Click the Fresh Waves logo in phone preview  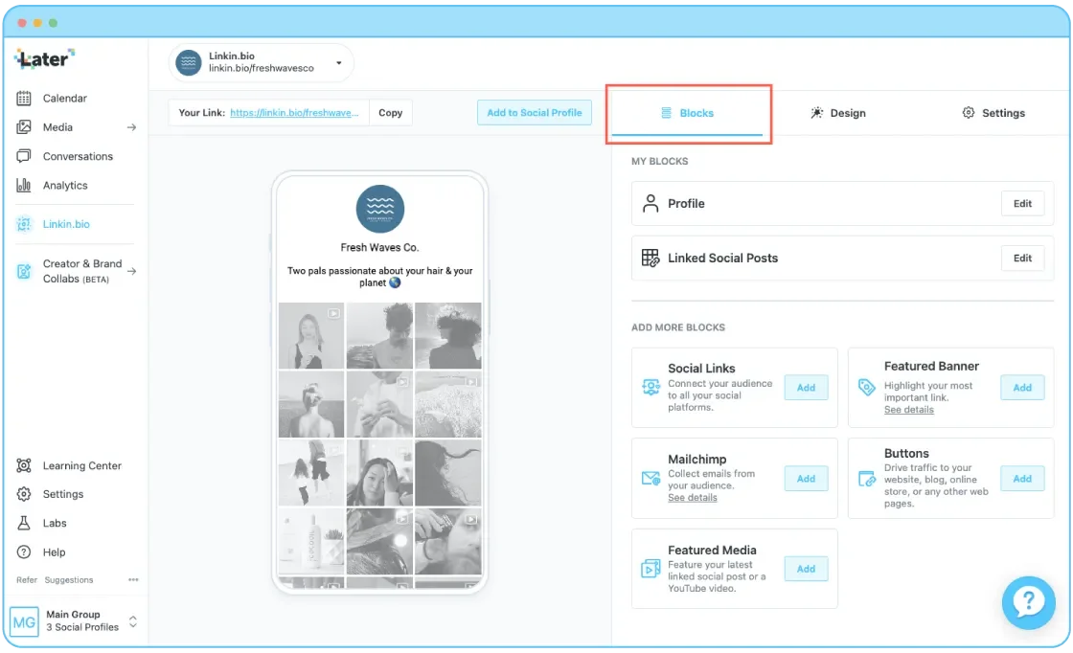coord(380,209)
